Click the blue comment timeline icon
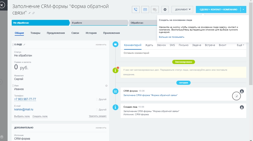 pyautogui.click(x=115, y=44)
